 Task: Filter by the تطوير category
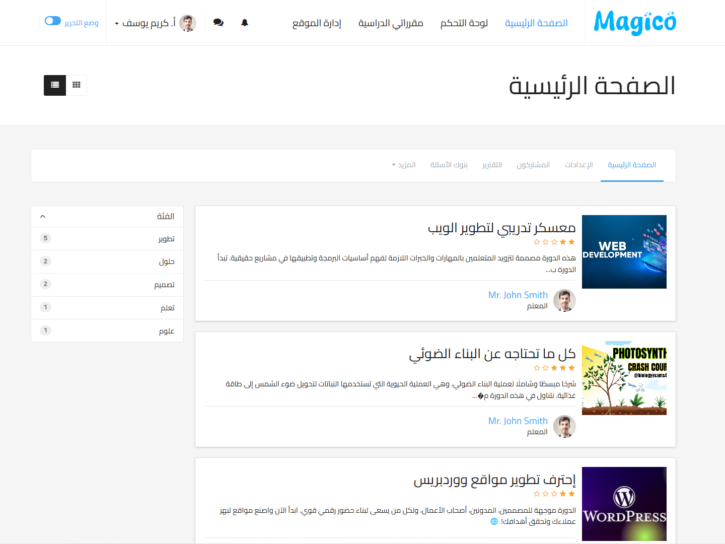pos(166,239)
